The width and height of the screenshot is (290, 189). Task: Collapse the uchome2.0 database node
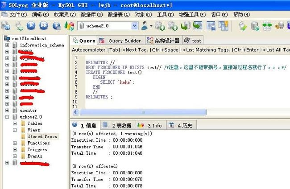coord(7,117)
